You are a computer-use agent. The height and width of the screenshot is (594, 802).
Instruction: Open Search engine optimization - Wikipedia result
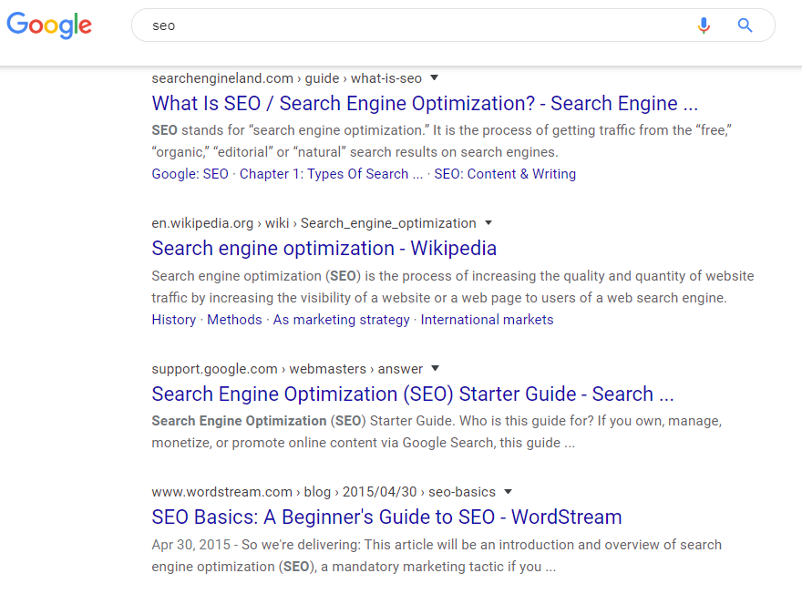(324, 249)
